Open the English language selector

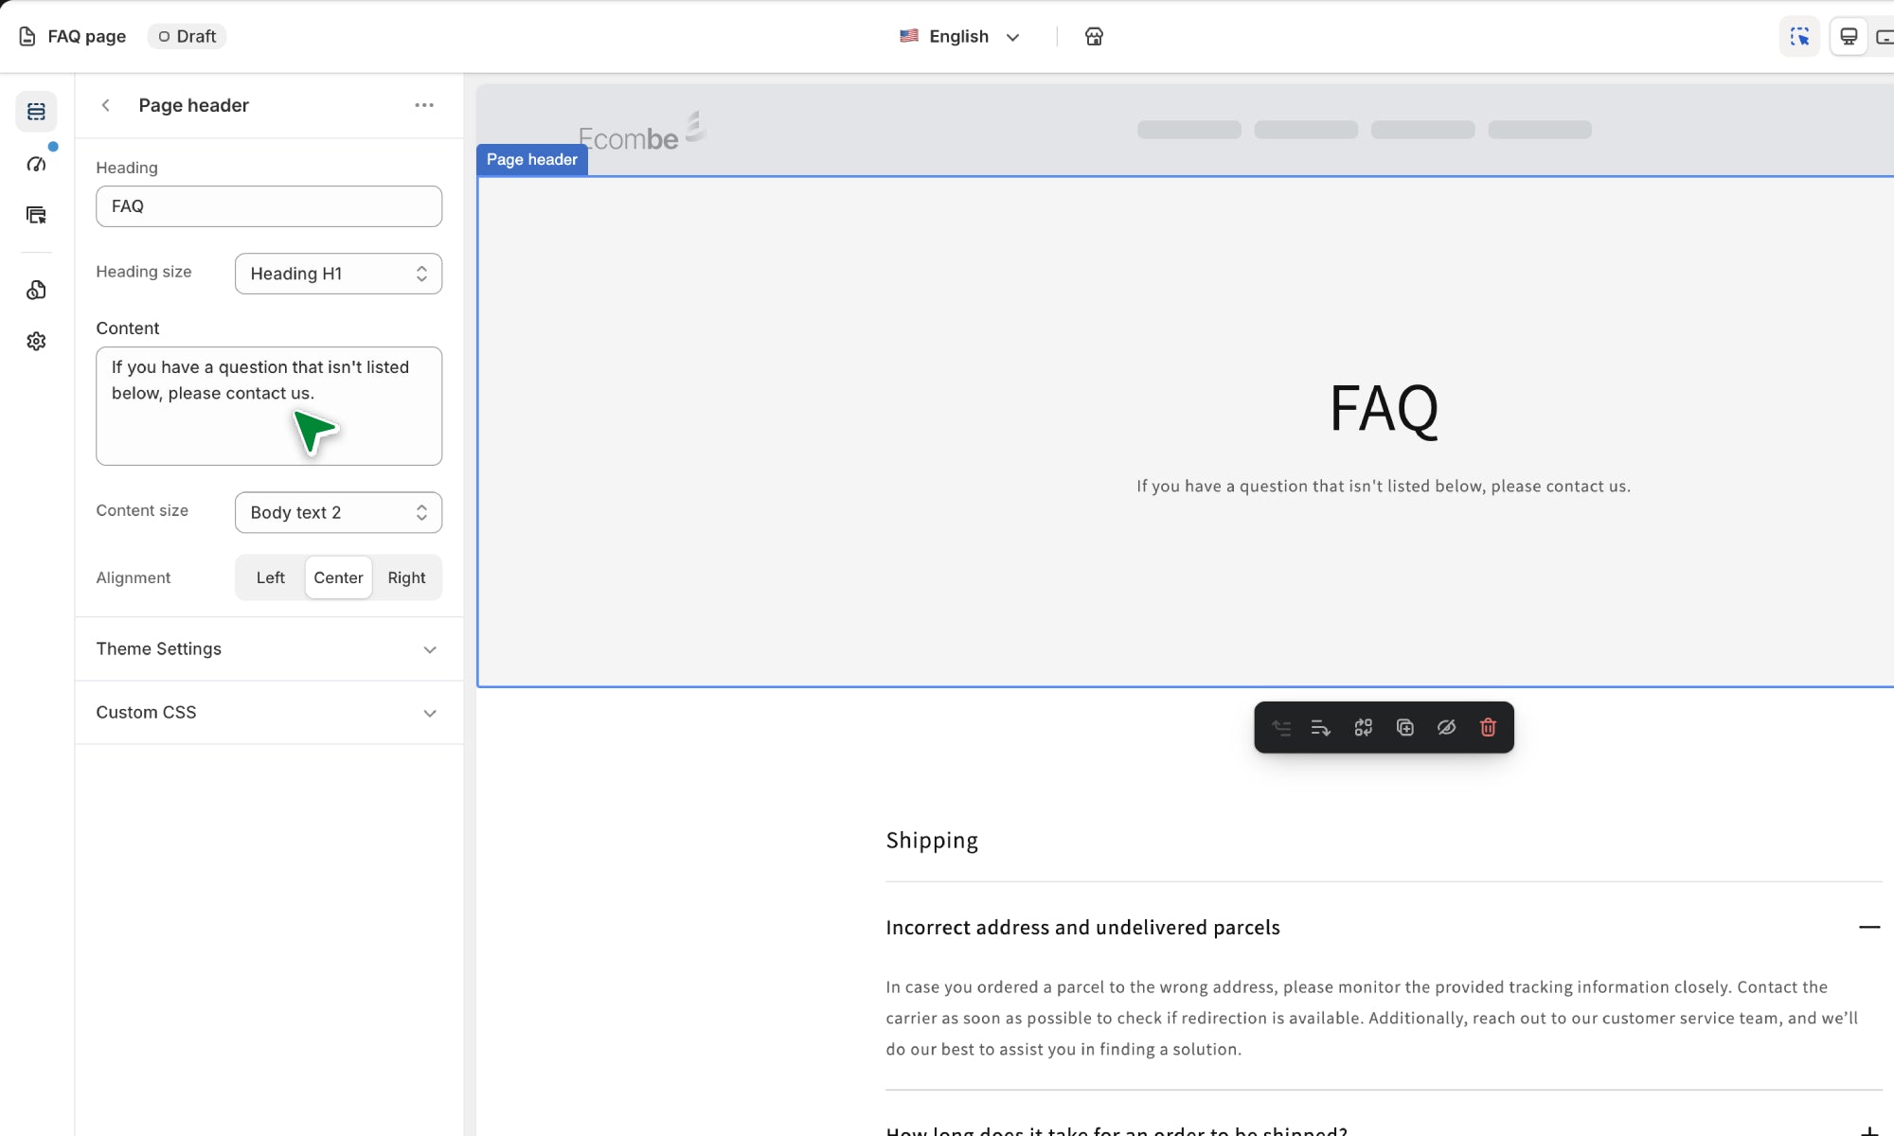pyautogui.click(x=959, y=36)
